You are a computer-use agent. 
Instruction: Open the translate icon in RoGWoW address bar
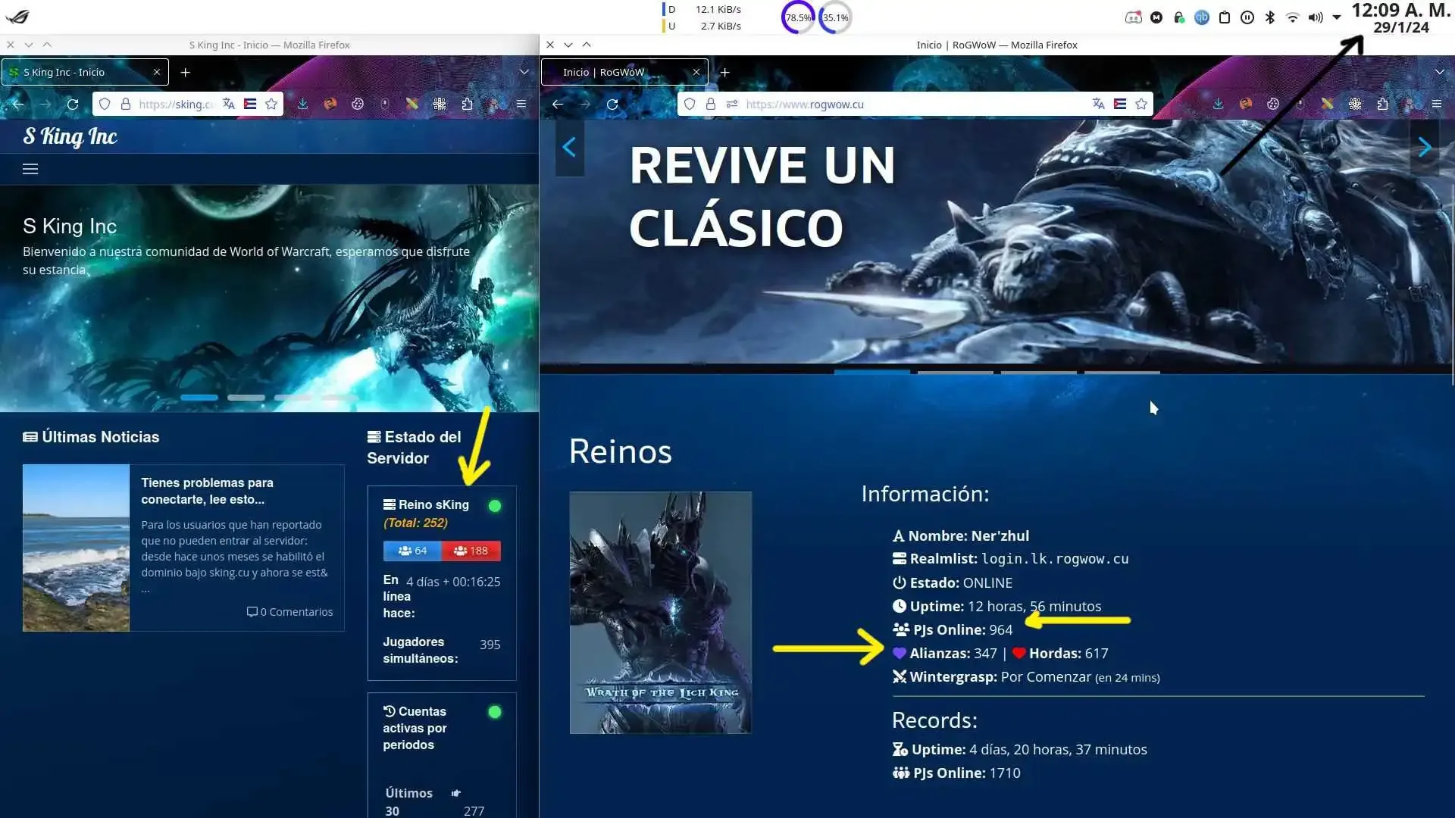[x=1099, y=105]
